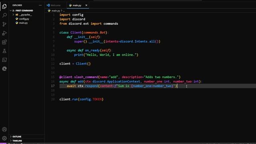Screen dimensions: 256x144
Task: Collapse the 2 - FIRST COMMAND folder
Action: point(23,11)
